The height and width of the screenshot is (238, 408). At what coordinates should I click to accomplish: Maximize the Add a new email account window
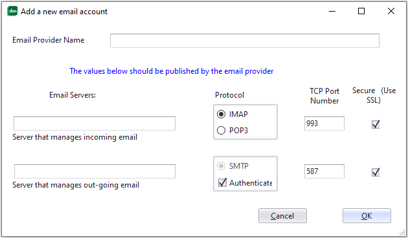pos(361,11)
